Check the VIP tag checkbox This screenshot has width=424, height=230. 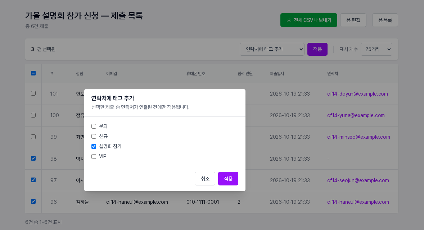[94, 157]
